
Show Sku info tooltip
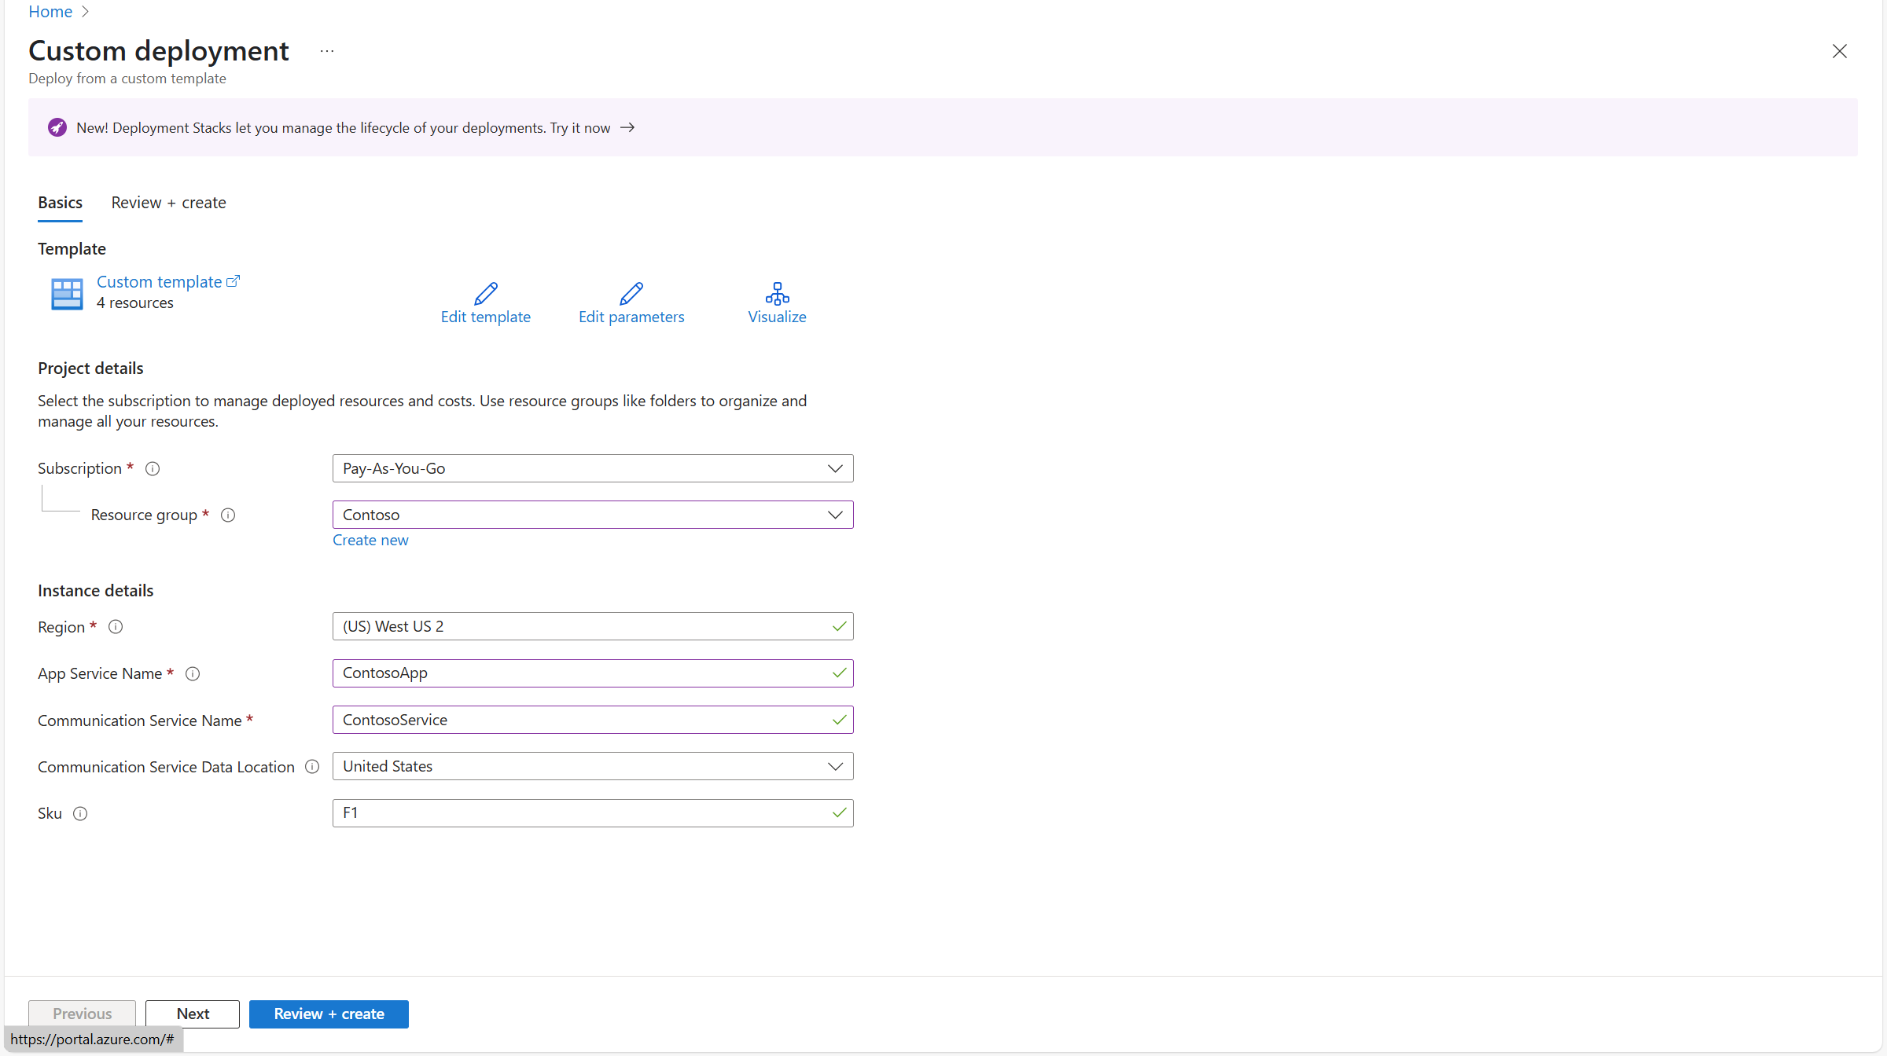[81, 813]
